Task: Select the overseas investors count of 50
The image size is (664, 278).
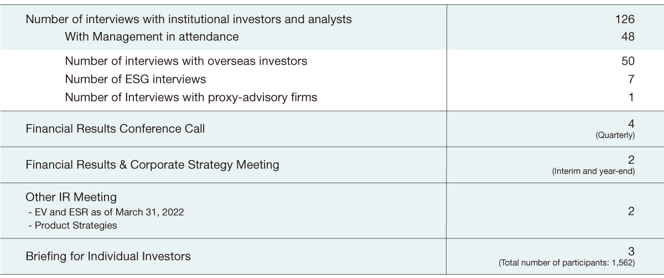Action: point(627,61)
